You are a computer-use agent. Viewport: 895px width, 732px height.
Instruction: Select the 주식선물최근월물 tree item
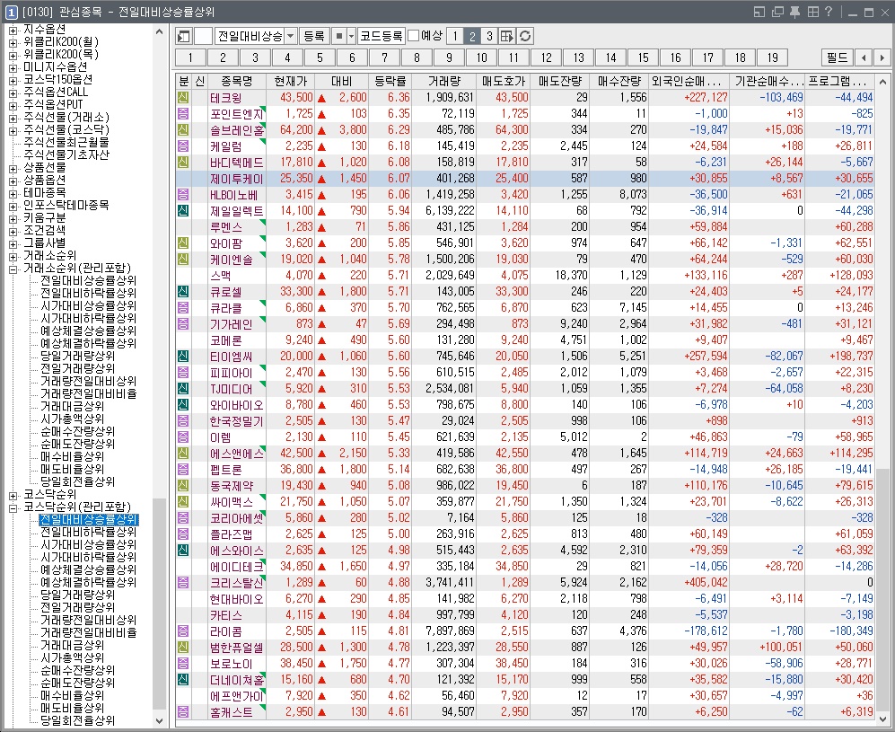pyautogui.click(x=66, y=142)
